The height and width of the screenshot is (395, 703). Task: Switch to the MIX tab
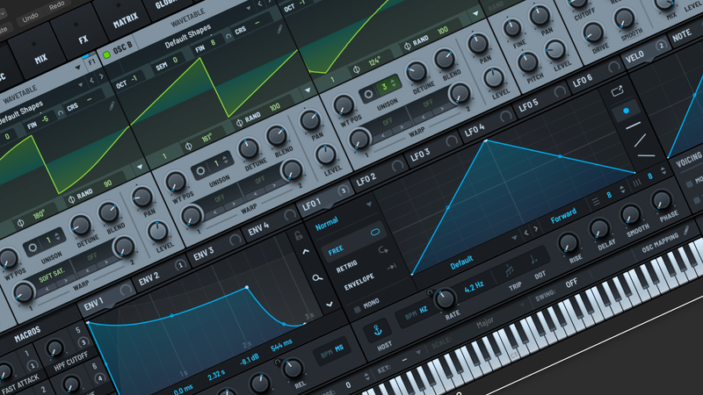click(x=40, y=59)
